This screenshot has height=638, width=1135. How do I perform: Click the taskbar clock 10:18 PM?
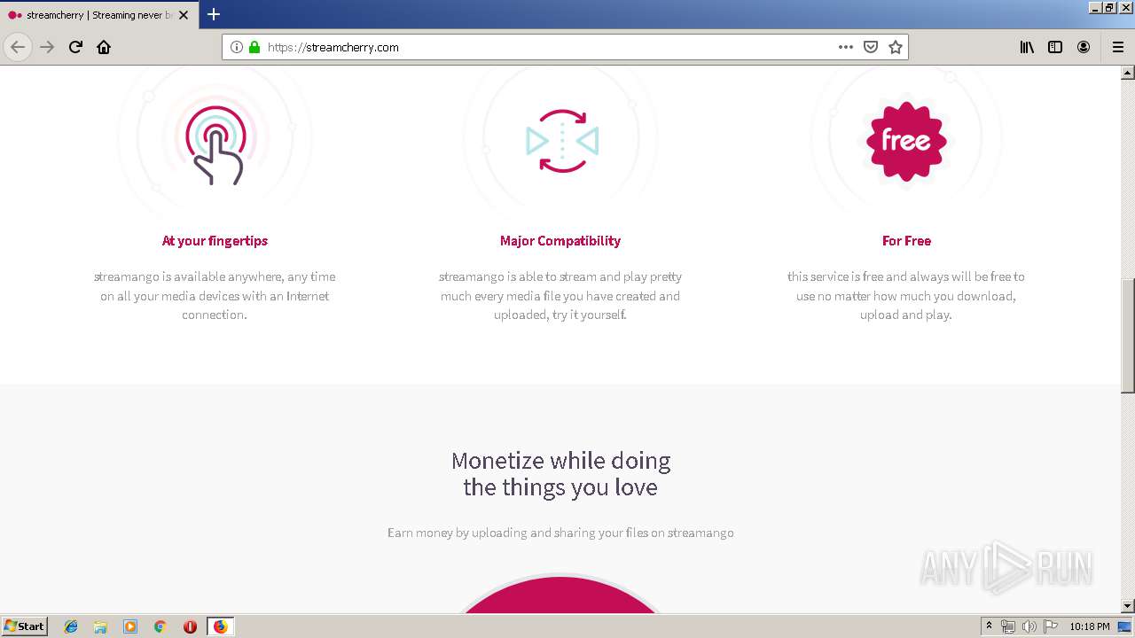coord(1089,626)
